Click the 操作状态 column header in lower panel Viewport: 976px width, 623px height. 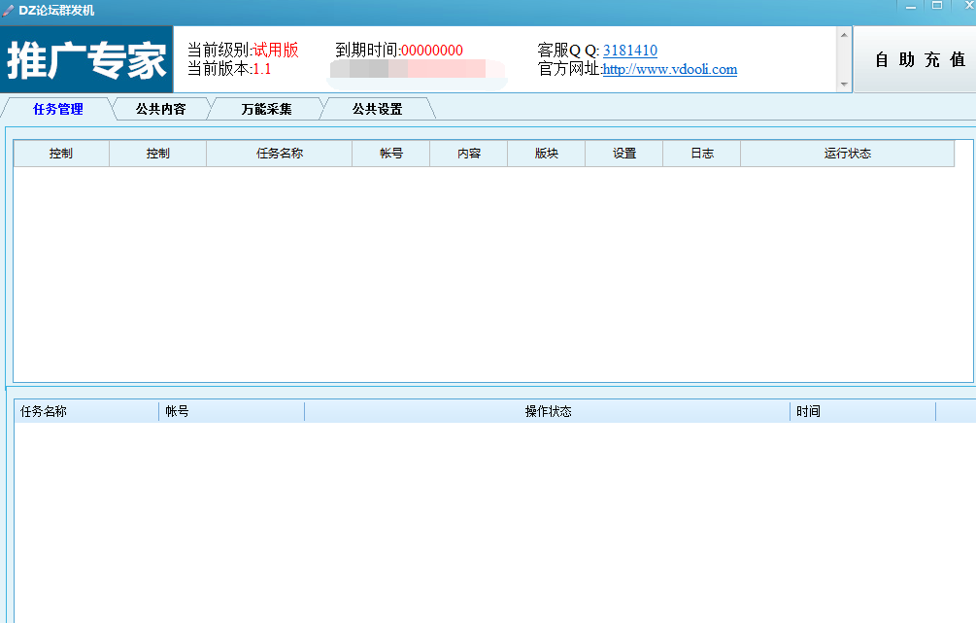(x=546, y=410)
